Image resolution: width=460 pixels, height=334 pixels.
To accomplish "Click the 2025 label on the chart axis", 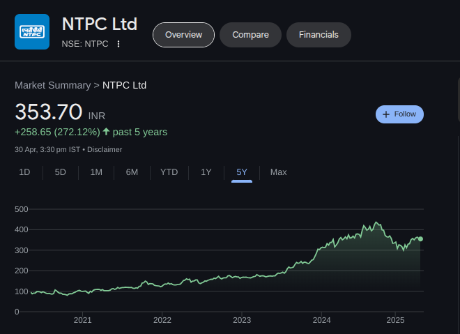I will tap(395, 320).
